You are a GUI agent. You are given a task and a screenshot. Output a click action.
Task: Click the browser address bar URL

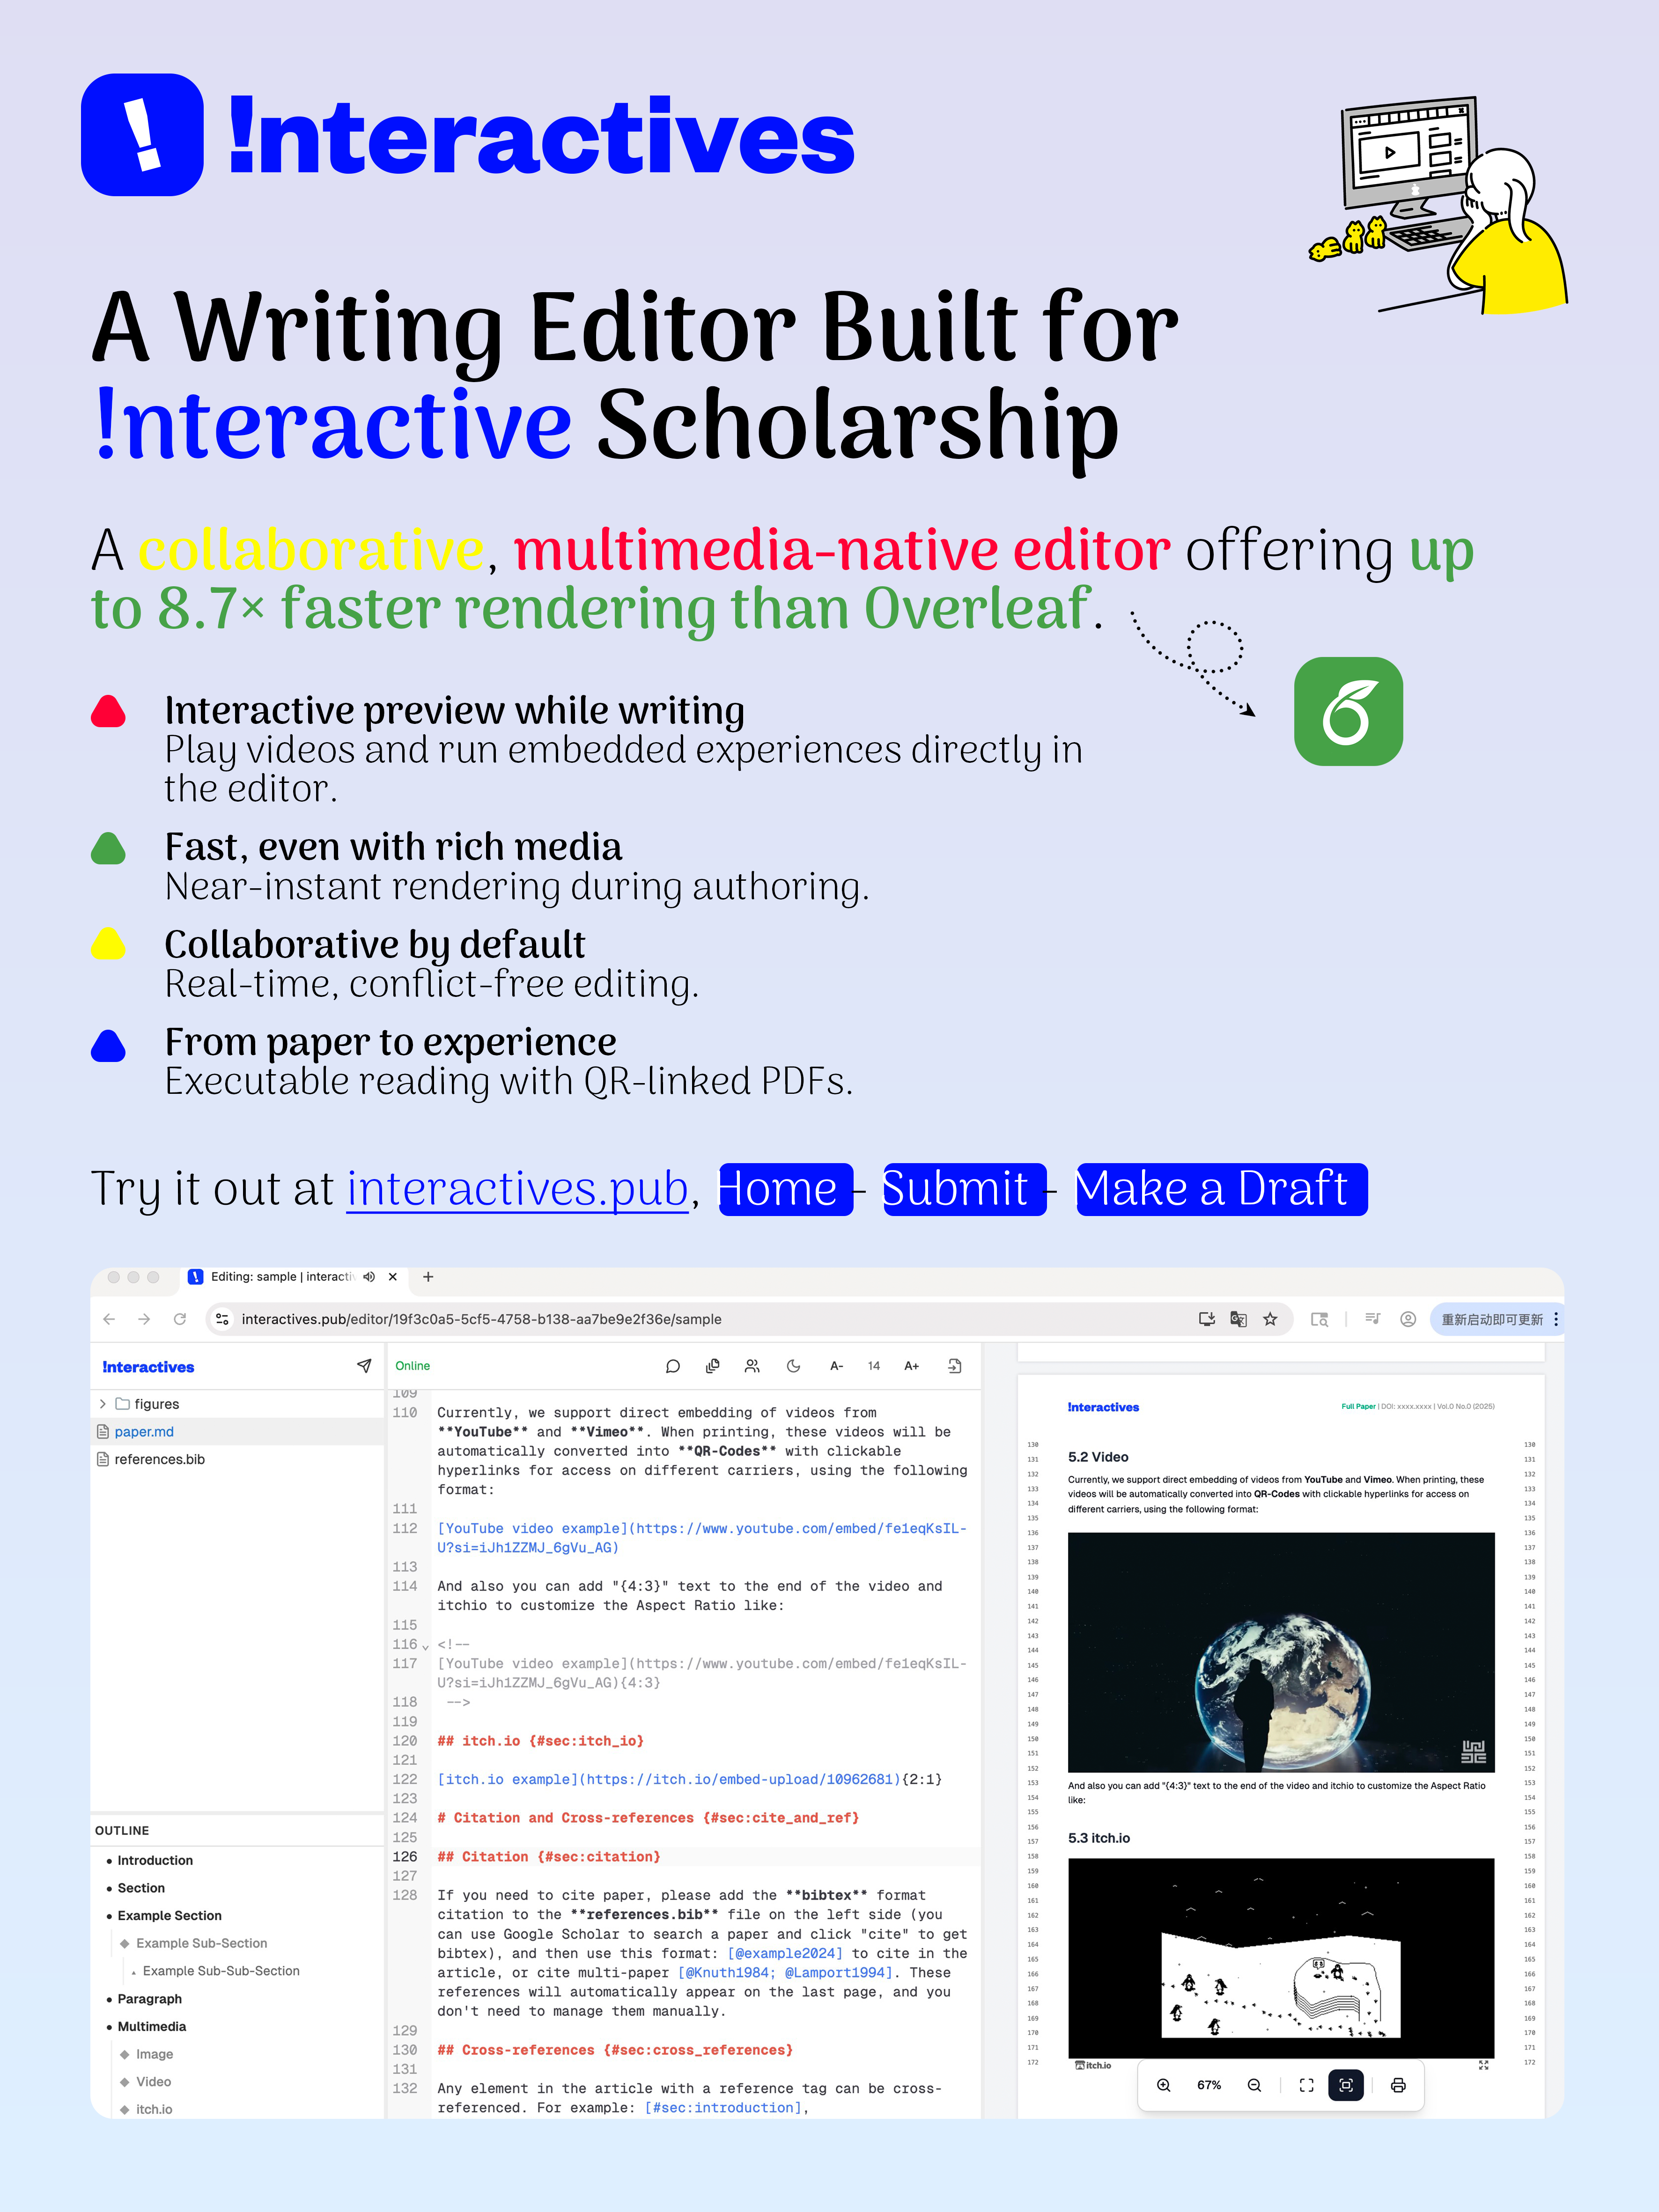click(482, 1319)
